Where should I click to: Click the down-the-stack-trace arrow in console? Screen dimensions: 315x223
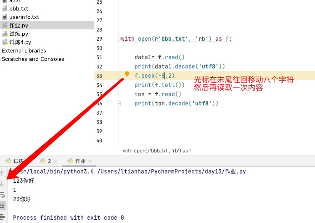(x=2, y=184)
